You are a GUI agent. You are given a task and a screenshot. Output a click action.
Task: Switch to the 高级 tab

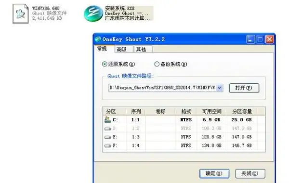[123, 50]
